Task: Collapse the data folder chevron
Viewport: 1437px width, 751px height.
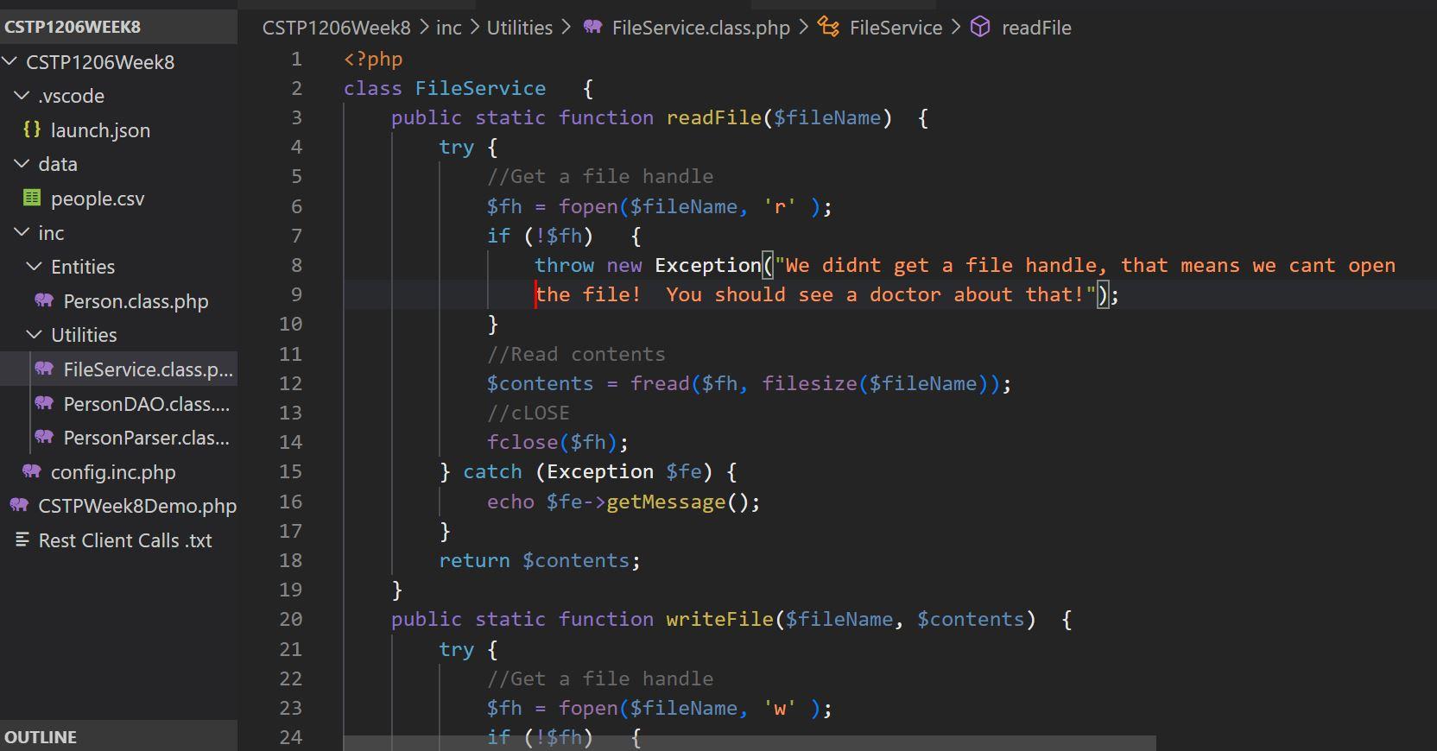Action: (22, 163)
